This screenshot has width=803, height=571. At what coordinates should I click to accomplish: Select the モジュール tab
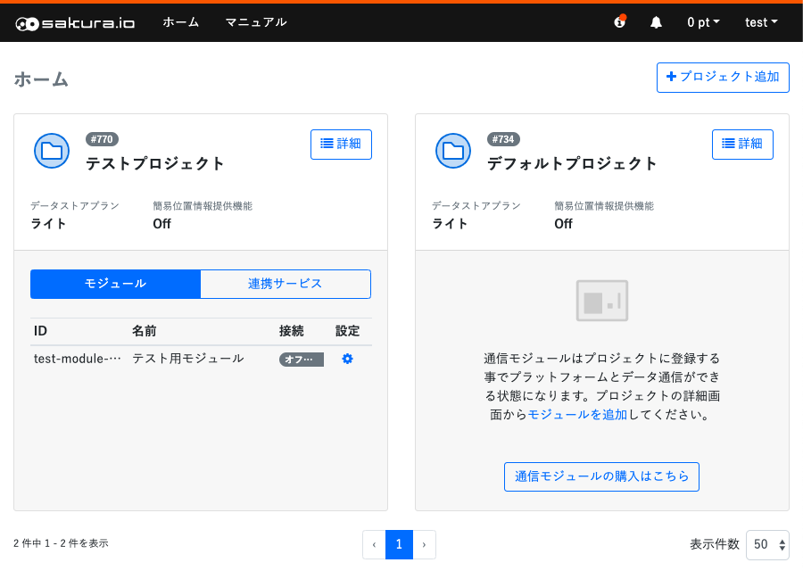115,284
